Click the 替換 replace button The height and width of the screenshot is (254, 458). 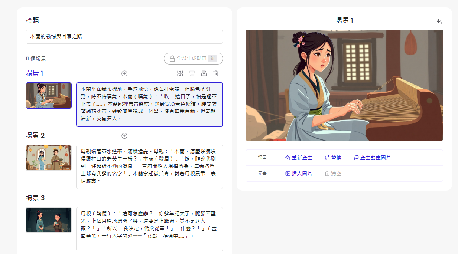[333, 158]
